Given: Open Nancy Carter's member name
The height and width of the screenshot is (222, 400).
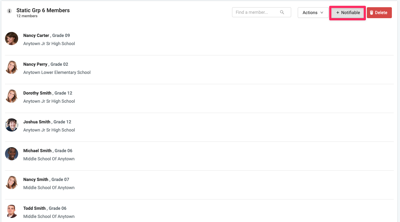Looking at the screenshot, I should click(36, 35).
